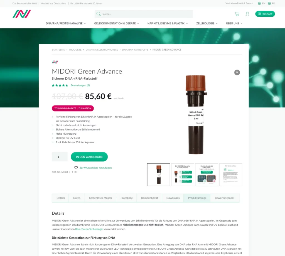Image resolution: width=285 pixels, height=256 pixels.
Task: Add product with In den Warenkorb button
Action: 89,157
